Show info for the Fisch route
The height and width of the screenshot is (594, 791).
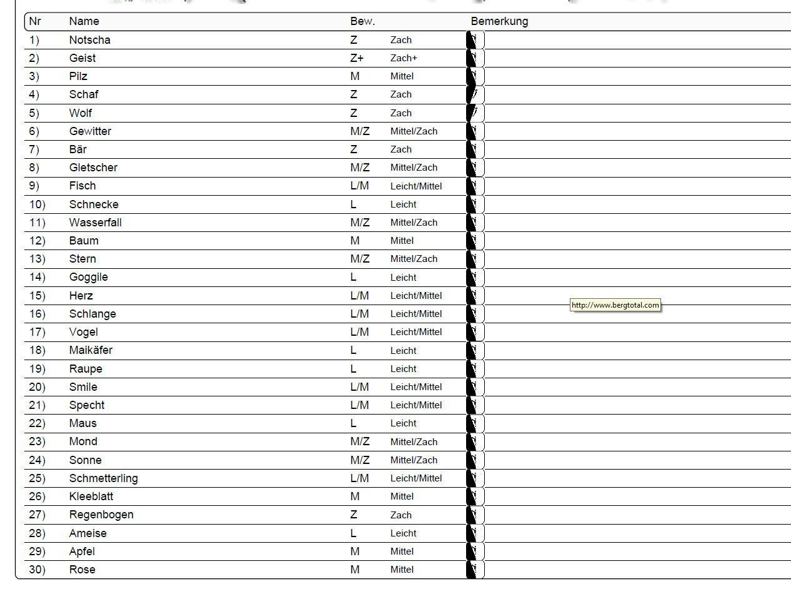point(475,186)
